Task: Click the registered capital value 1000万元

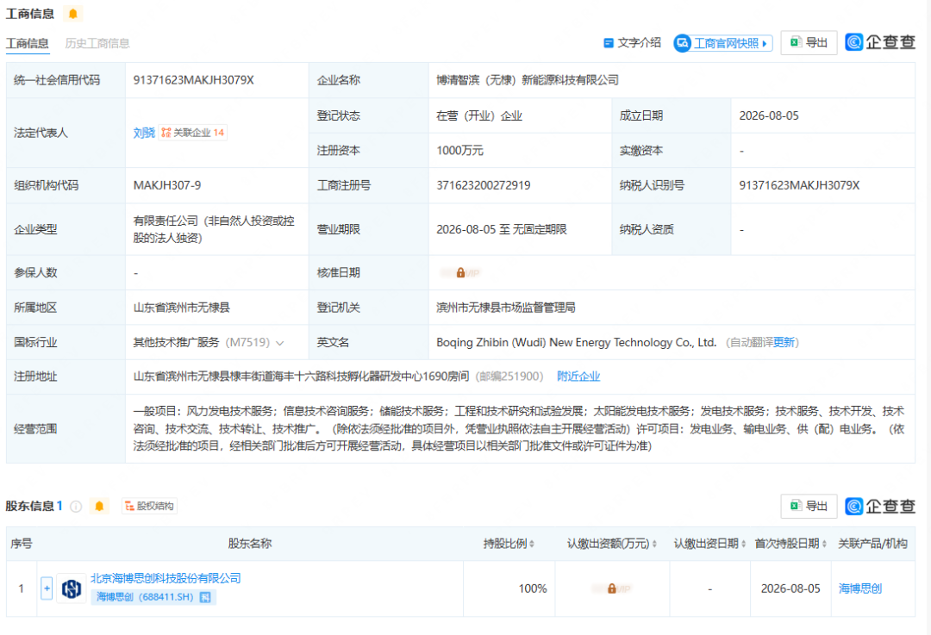Action: point(459,151)
